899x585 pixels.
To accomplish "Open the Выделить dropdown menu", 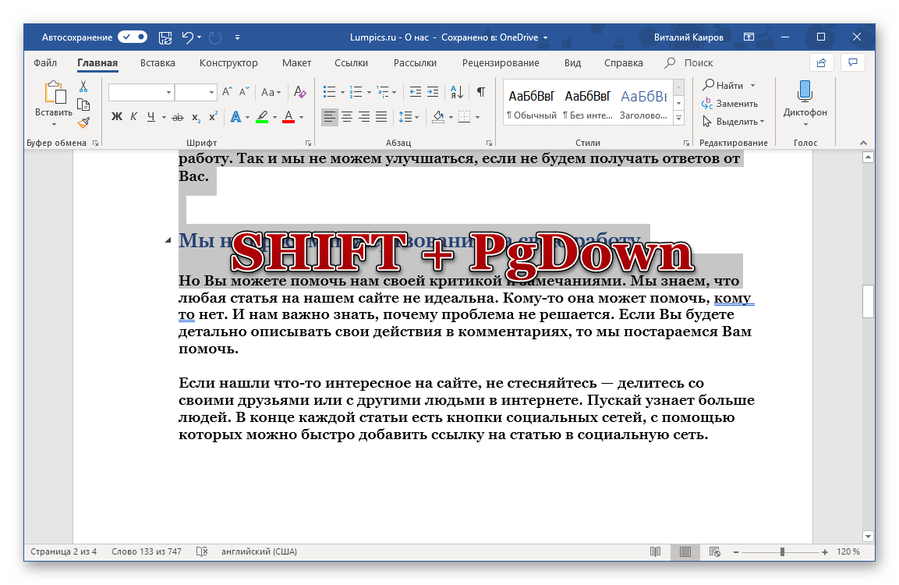I will coord(734,122).
